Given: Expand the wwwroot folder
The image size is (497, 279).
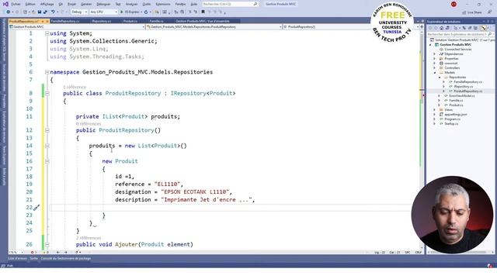Looking at the screenshot, I should click(435, 64).
